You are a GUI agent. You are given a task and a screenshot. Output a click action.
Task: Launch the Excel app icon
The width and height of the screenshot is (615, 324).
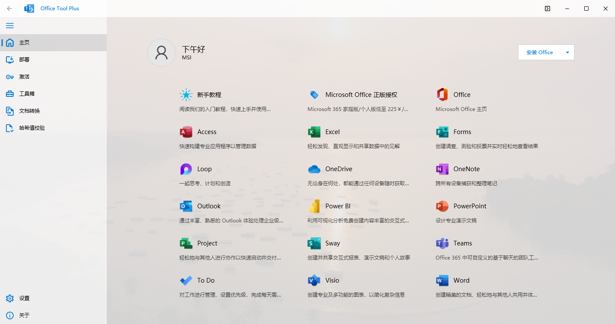point(314,132)
